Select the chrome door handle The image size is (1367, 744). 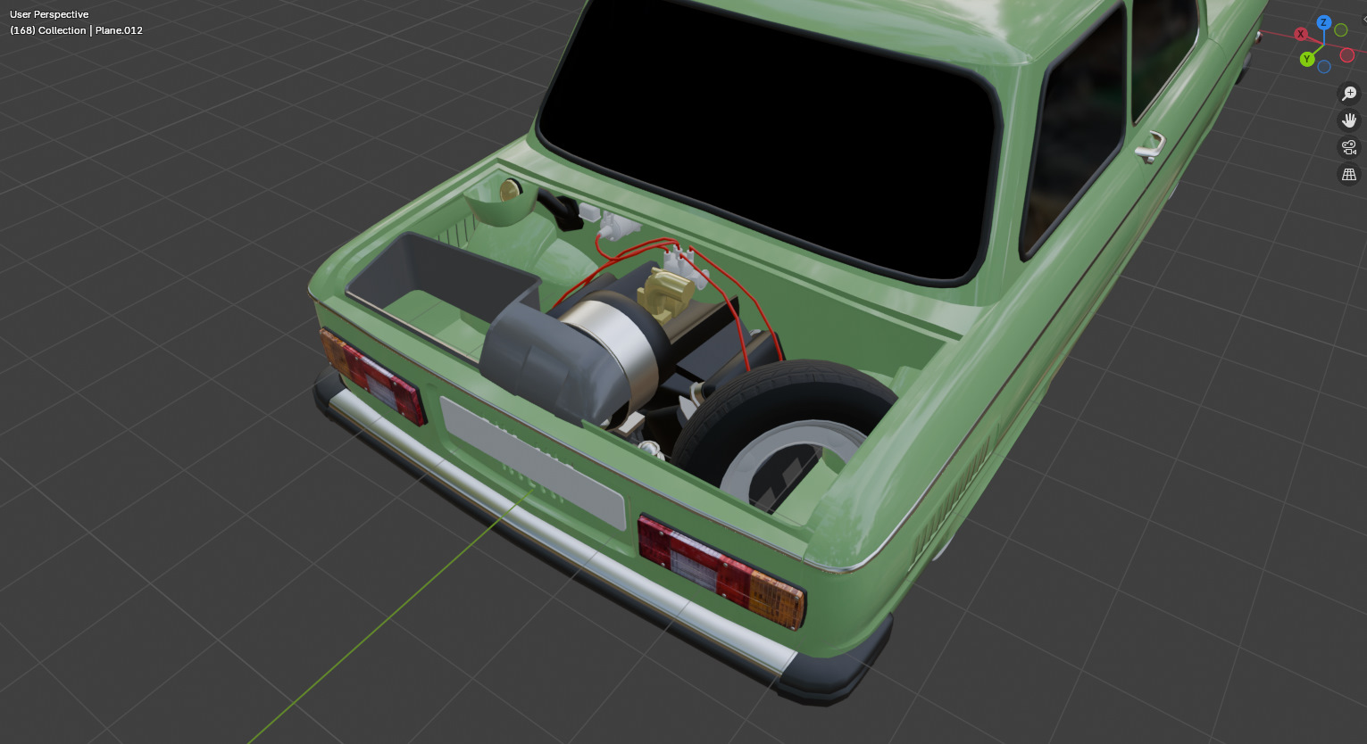[1150, 147]
